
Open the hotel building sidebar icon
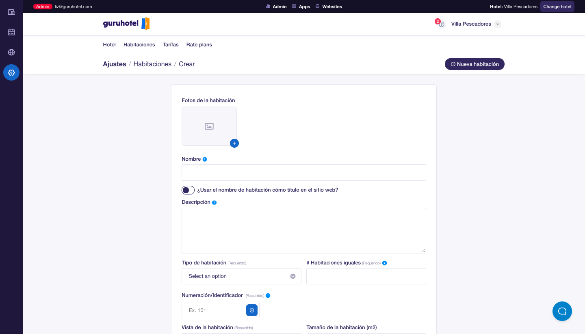point(11,12)
